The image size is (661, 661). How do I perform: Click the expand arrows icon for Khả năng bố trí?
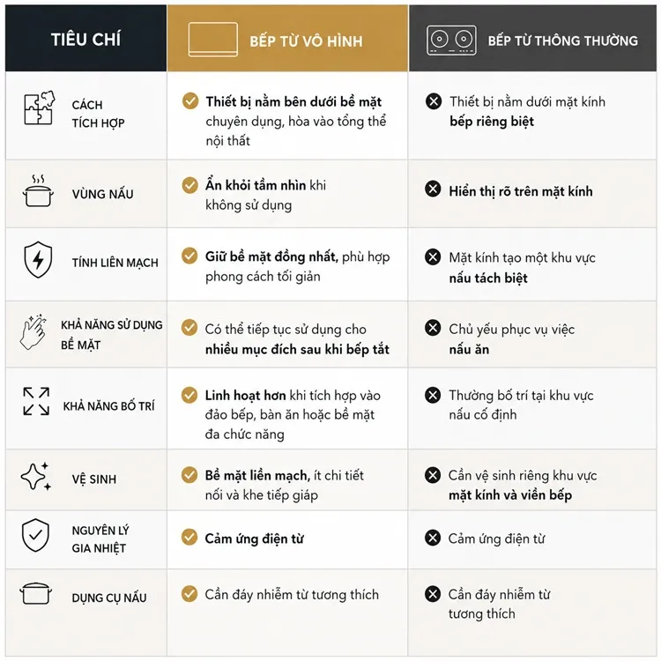36,401
